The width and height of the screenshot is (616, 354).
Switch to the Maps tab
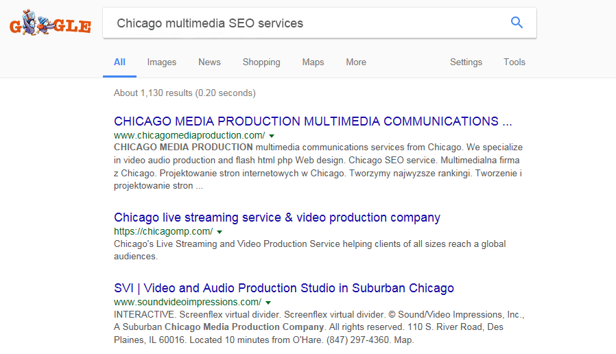tap(313, 62)
